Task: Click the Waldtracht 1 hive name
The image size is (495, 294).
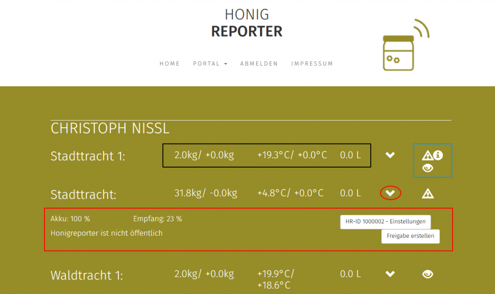Action: coord(87,276)
